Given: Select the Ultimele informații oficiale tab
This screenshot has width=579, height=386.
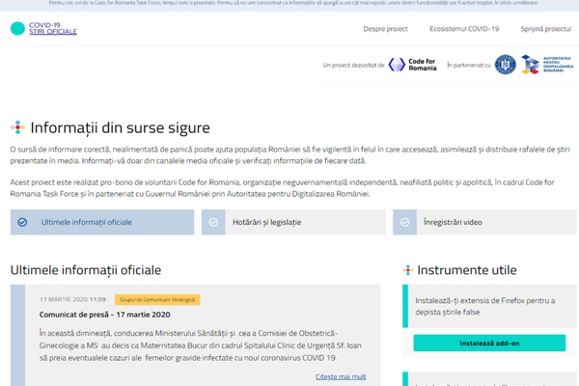Looking at the screenshot, I should click(102, 222).
